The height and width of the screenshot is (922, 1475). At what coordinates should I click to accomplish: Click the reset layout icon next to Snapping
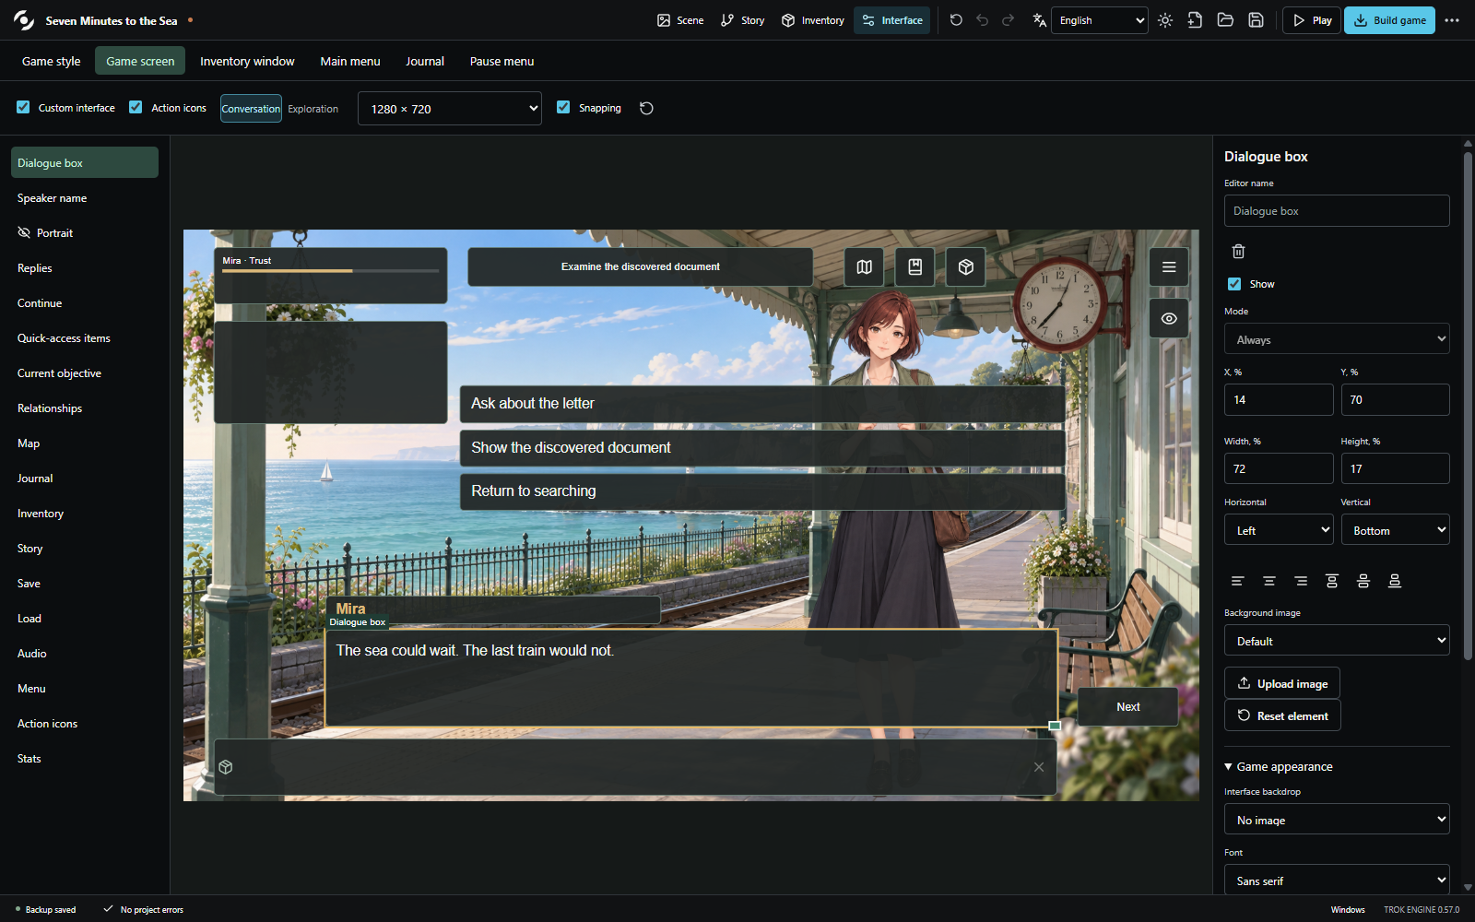646,108
